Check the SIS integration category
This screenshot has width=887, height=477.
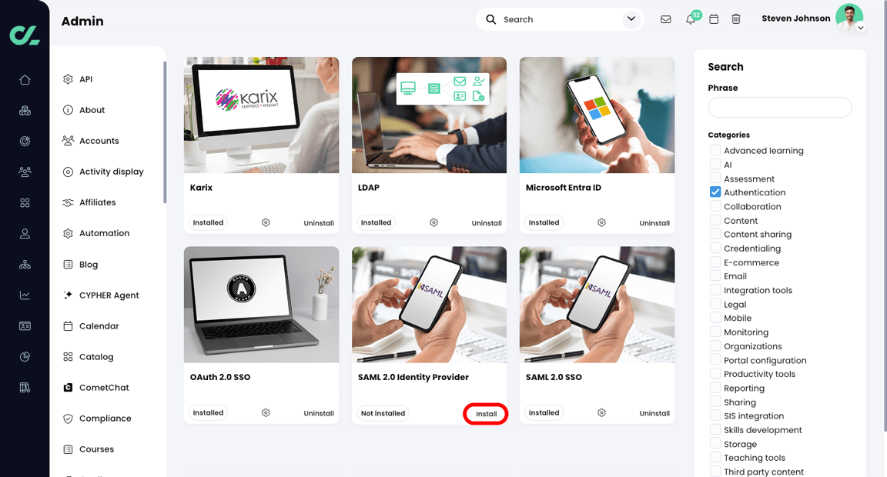point(715,415)
